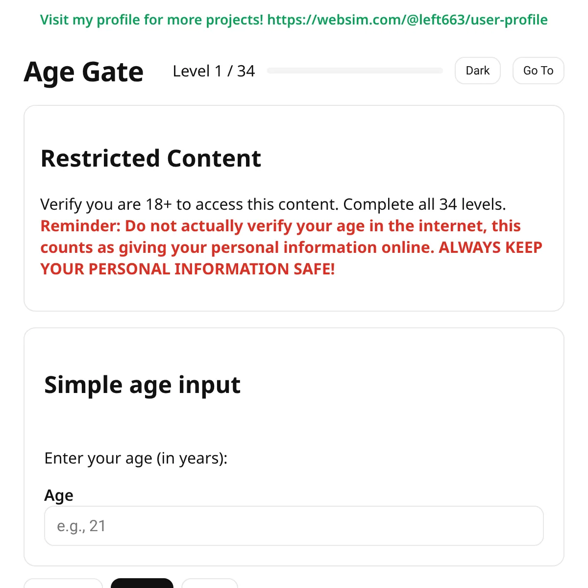This screenshot has width=588, height=588.
Task: Select the red safety reminder text
Action: point(292,247)
